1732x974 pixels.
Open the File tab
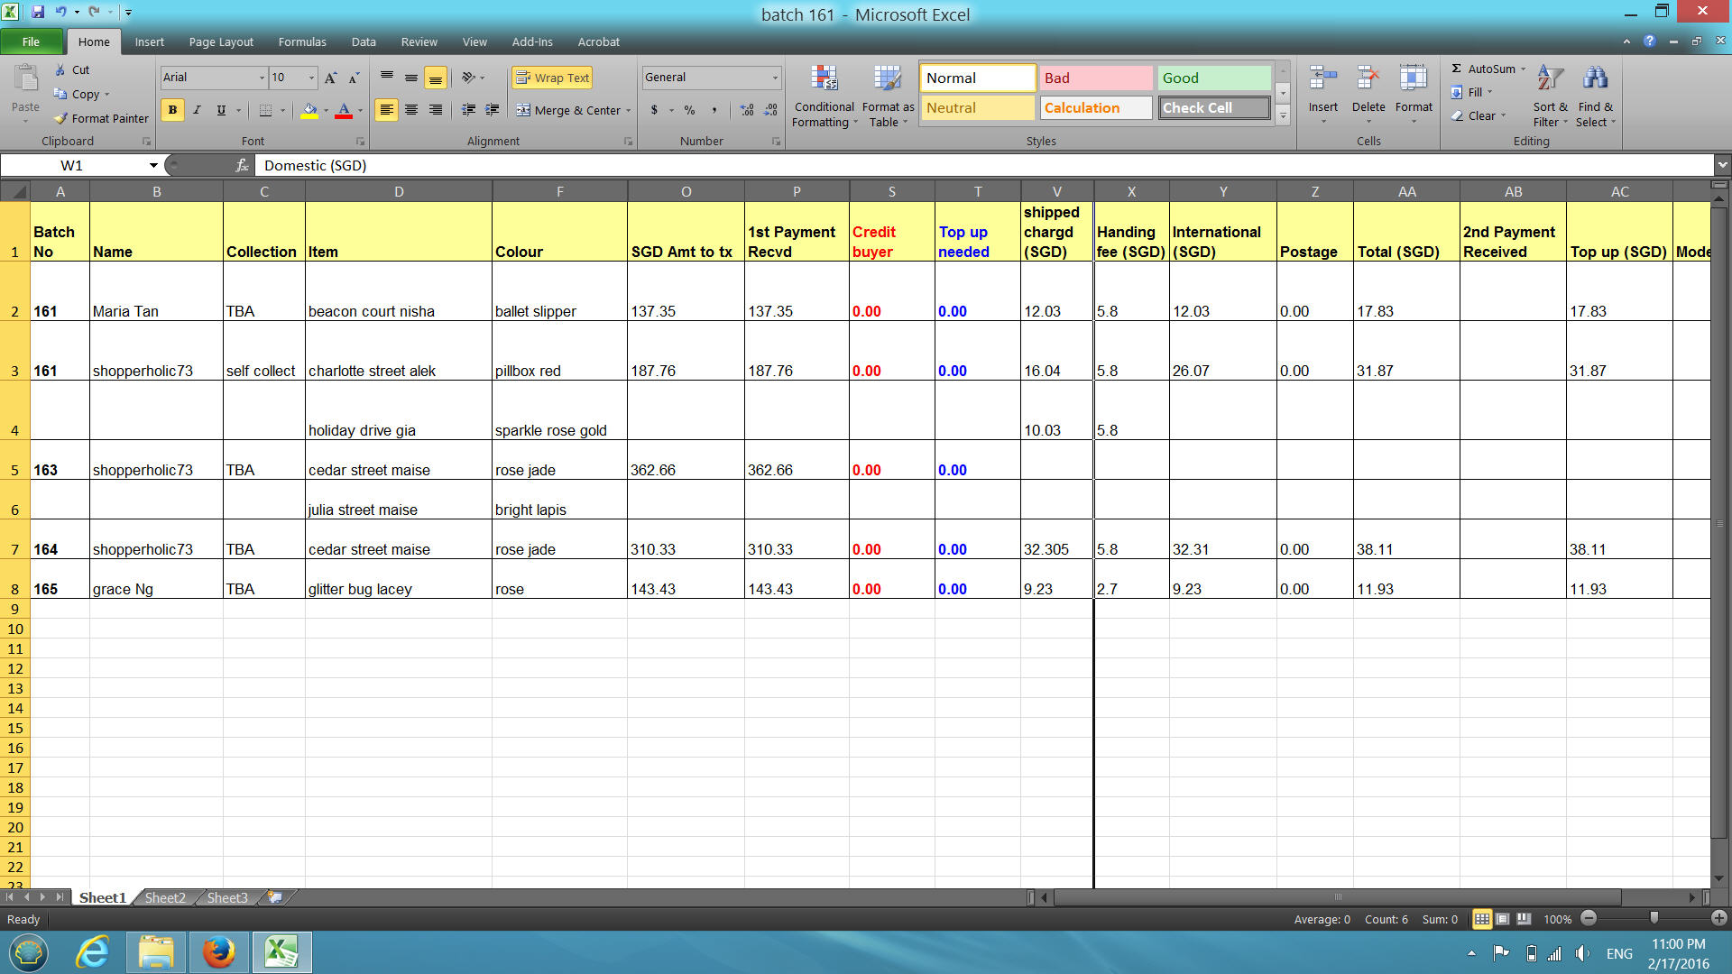click(x=32, y=41)
